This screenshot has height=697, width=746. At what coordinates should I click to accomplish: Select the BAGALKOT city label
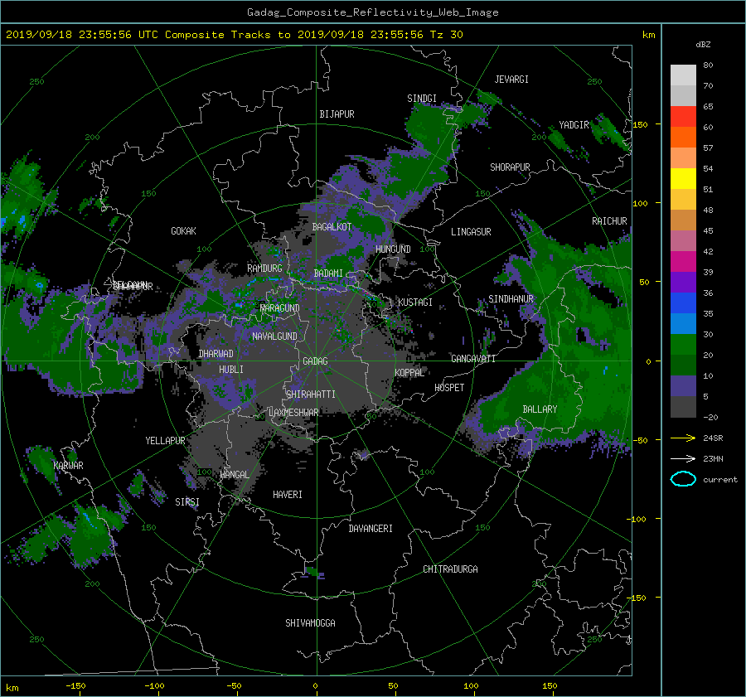pos(332,227)
